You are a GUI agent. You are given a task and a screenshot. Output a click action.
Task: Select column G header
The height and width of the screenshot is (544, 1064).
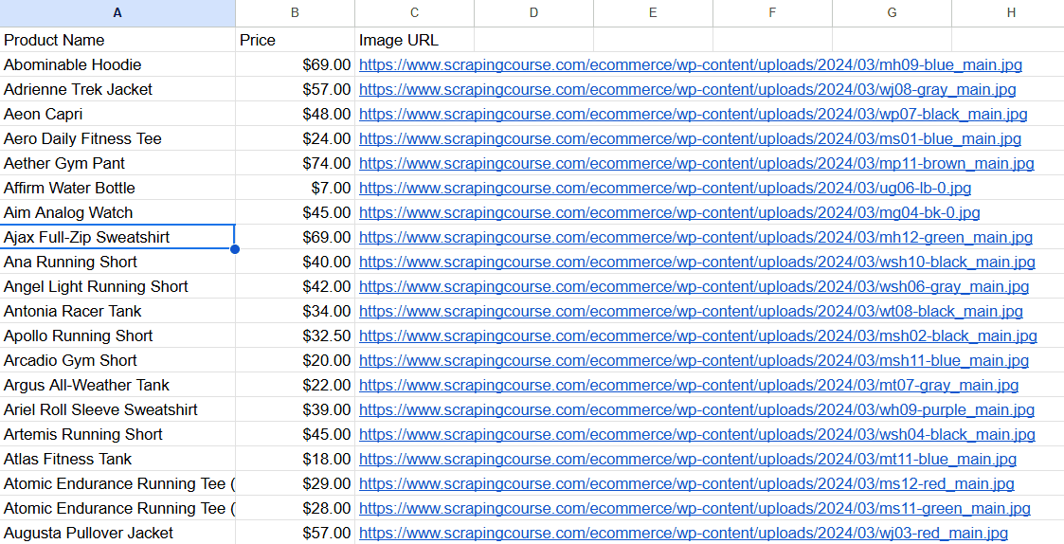point(892,13)
